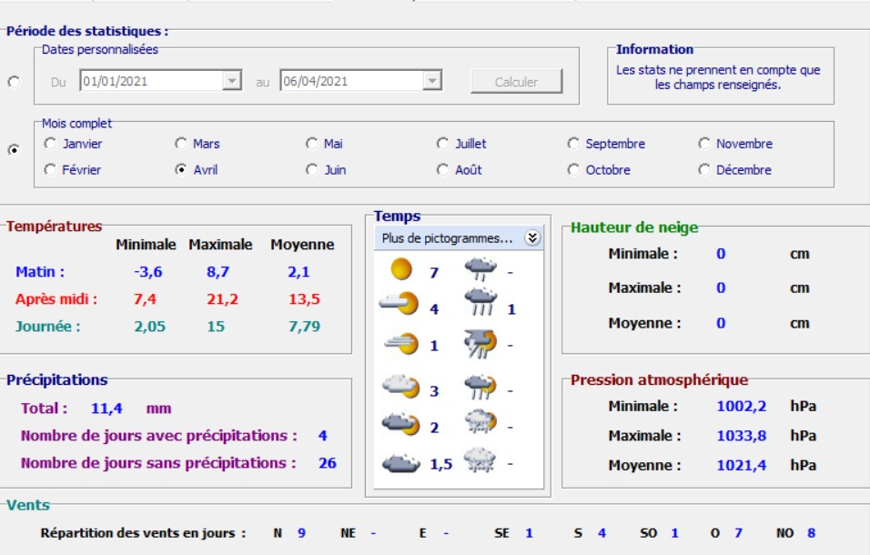Viewport: 870px width, 555px height.
Task: Open the 'Du' start date dropdown
Action: (x=232, y=82)
